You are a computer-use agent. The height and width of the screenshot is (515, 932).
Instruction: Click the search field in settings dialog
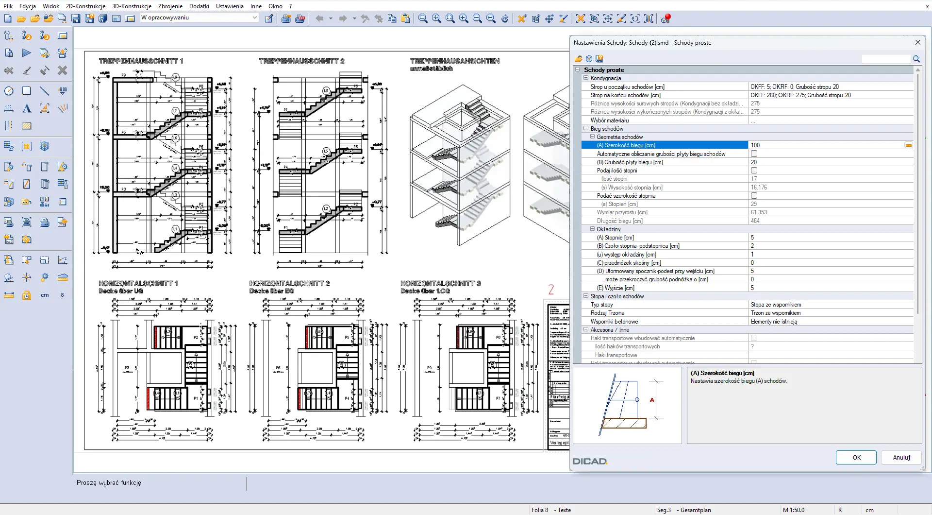point(886,59)
